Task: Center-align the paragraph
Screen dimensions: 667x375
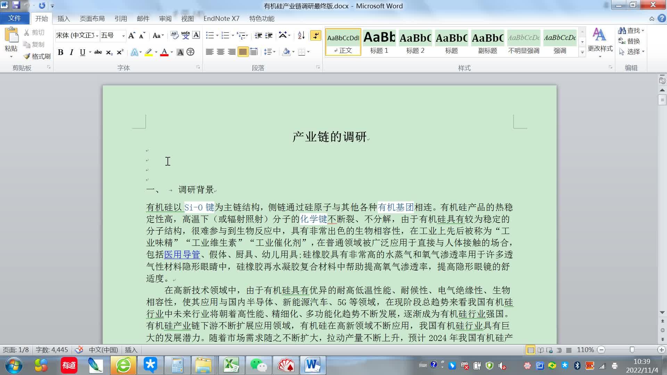Action: click(221, 52)
